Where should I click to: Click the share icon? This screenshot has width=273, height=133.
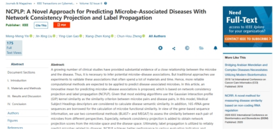tap(174, 48)
